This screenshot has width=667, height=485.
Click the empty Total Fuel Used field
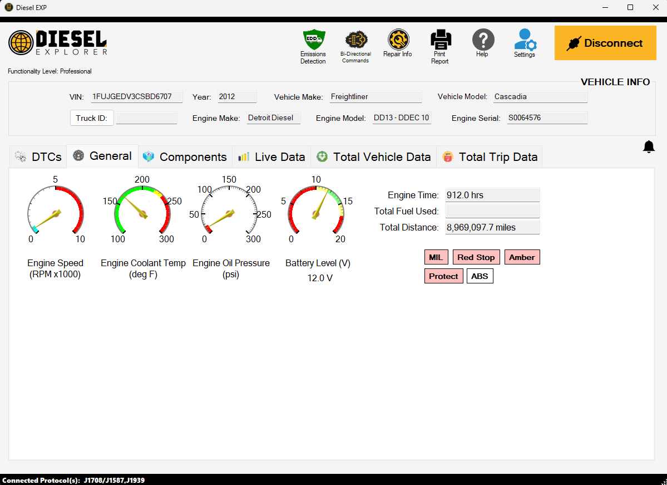pos(492,211)
